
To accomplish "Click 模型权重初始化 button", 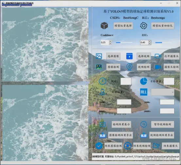I will (163, 26).
